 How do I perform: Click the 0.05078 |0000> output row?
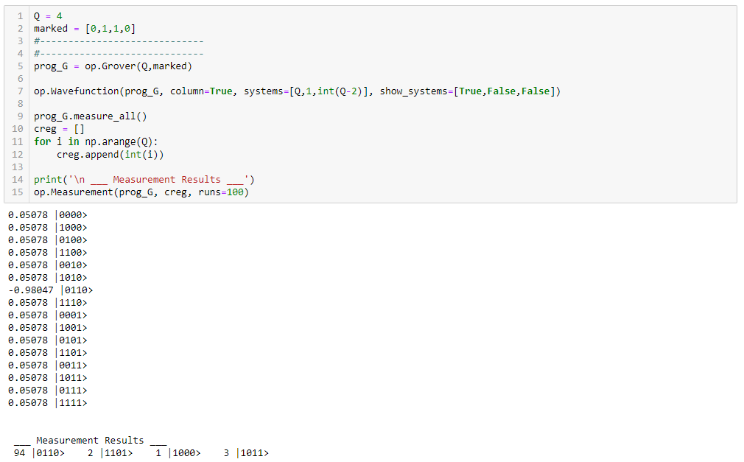click(47, 214)
